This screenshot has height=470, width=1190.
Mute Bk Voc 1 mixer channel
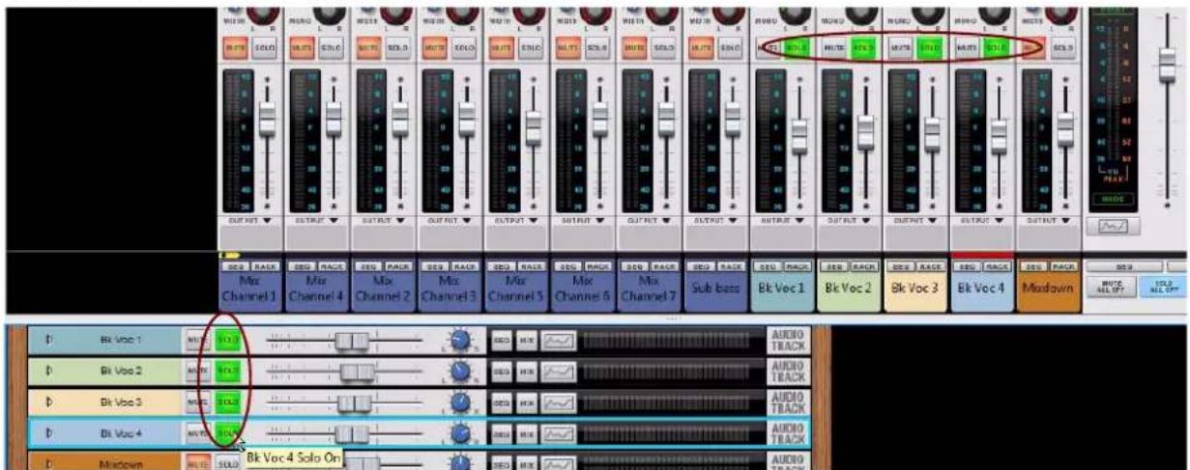[x=769, y=46]
